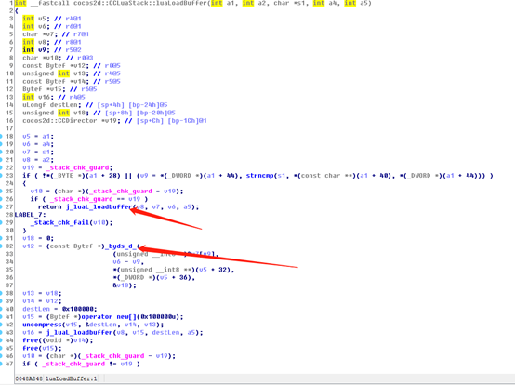Toggle the breakpoint dot at line 27
The height and width of the screenshot is (385, 515).
1,206
